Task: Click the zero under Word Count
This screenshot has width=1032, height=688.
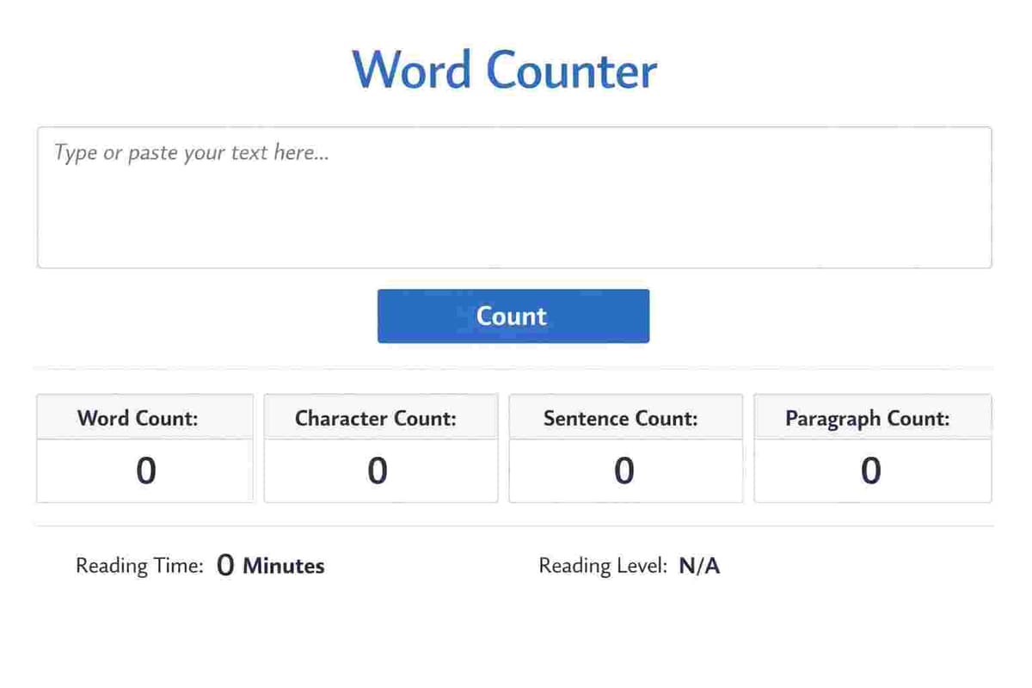Action: 144,471
